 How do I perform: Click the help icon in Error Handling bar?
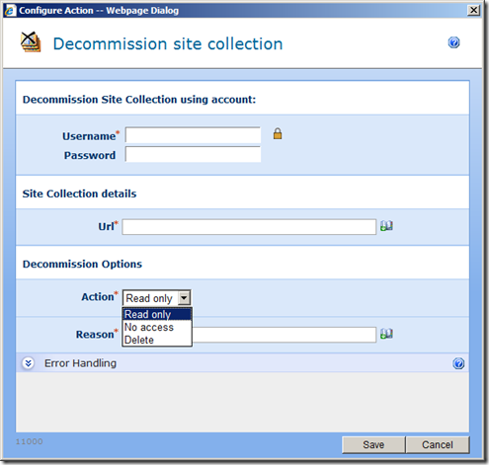[458, 363]
